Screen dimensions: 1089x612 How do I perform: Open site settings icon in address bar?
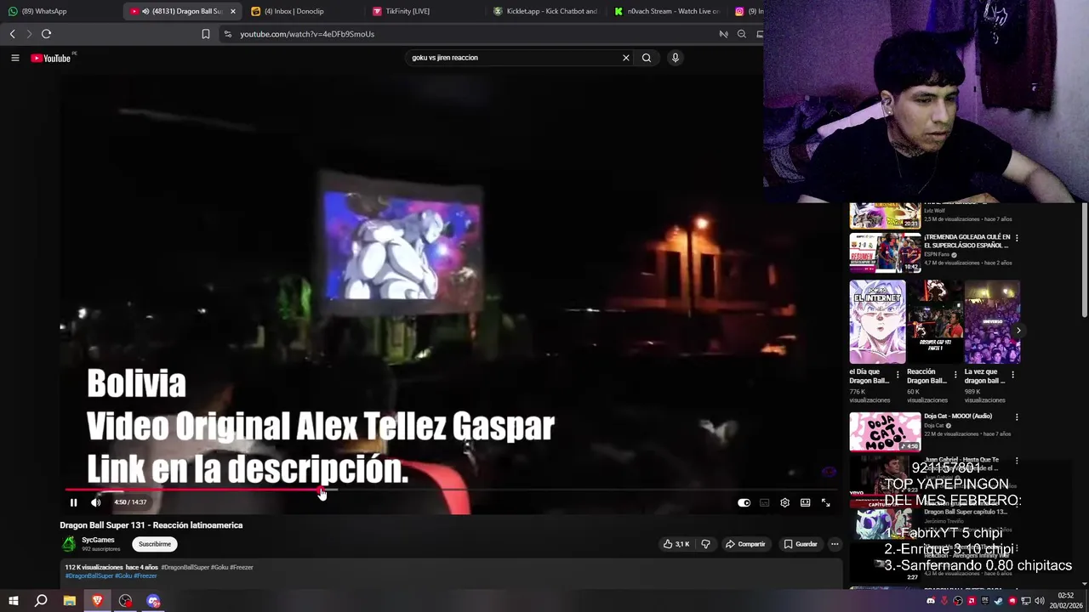pos(227,34)
